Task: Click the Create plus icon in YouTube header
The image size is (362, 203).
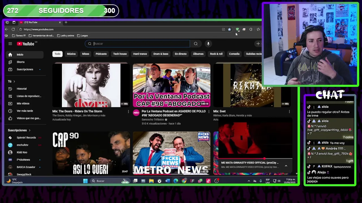Action: (x=258, y=44)
